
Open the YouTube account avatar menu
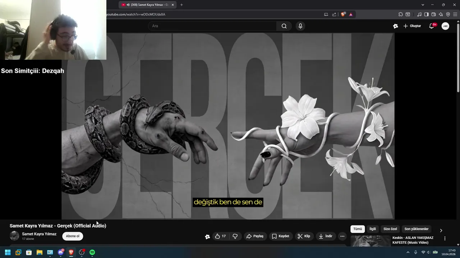[445, 26]
